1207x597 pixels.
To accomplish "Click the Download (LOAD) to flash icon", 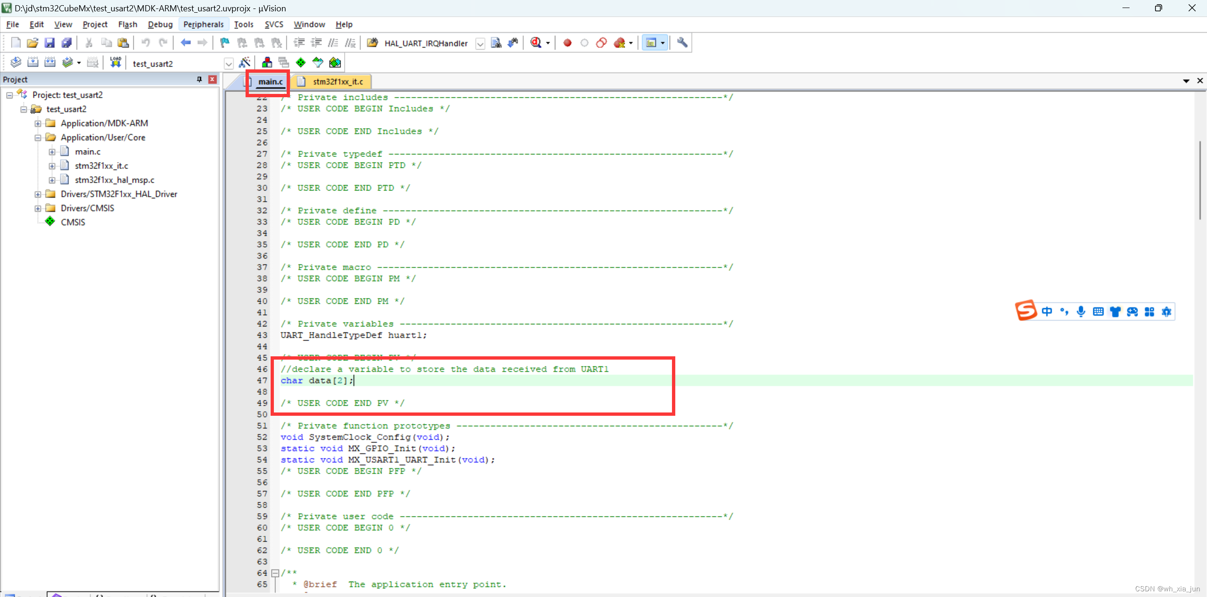I will pyautogui.click(x=115, y=62).
